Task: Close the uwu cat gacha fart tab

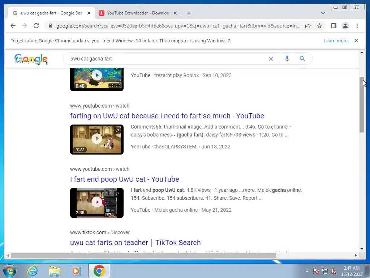Action: (89, 13)
